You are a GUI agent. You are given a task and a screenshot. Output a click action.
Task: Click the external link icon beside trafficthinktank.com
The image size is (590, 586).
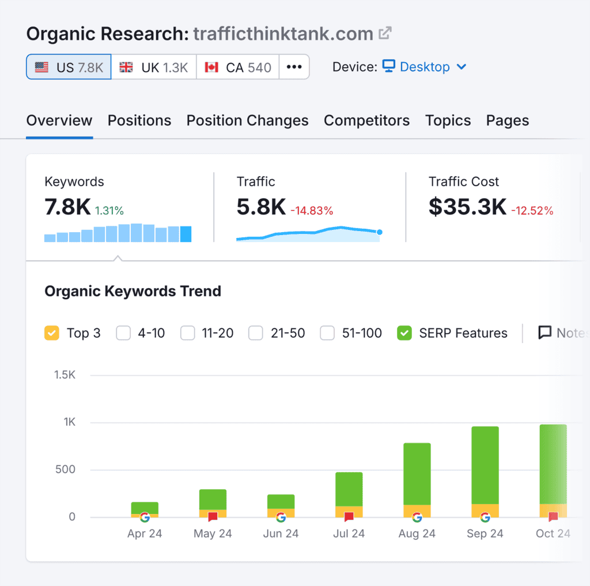pyautogui.click(x=385, y=33)
